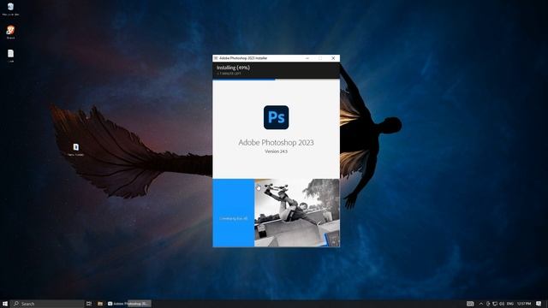Screen dimensions: 548x308
Task: Click the skateboarder promo image in installer
Action: [297, 213]
